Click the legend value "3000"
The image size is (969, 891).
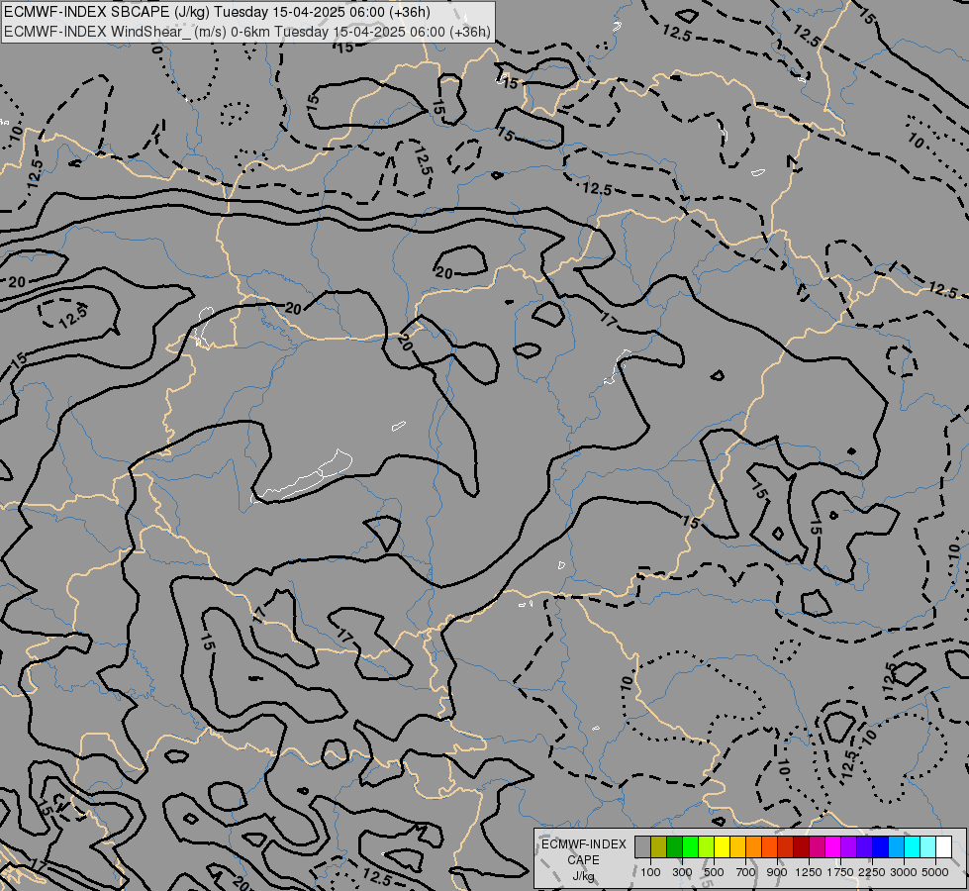click(904, 872)
